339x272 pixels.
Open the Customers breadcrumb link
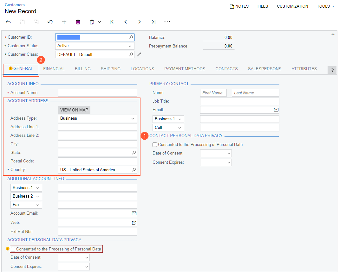[x=15, y=5]
